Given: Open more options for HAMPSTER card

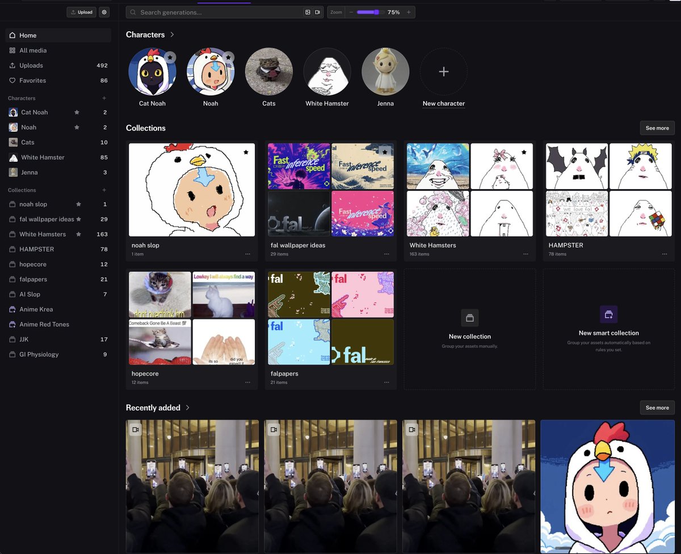Looking at the screenshot, I should [x=665, y=254].
